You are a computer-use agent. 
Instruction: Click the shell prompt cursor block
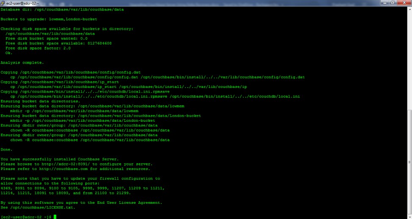coord(55,217)
